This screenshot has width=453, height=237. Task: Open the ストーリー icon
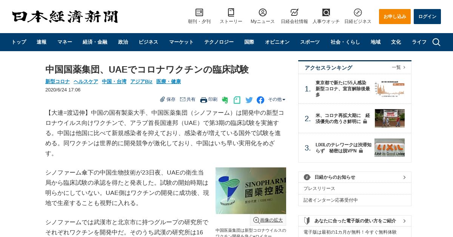(x=231, y=12)
